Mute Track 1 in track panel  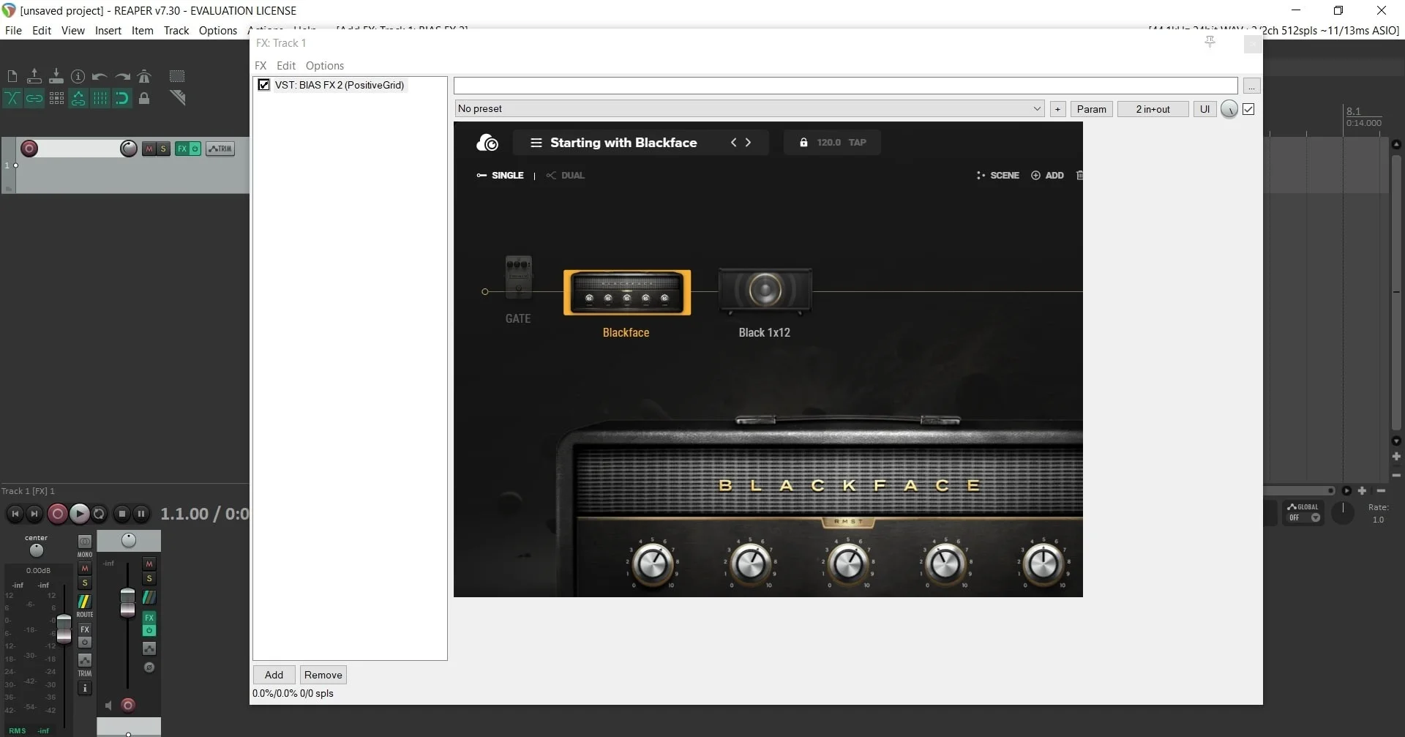[149, 149]
